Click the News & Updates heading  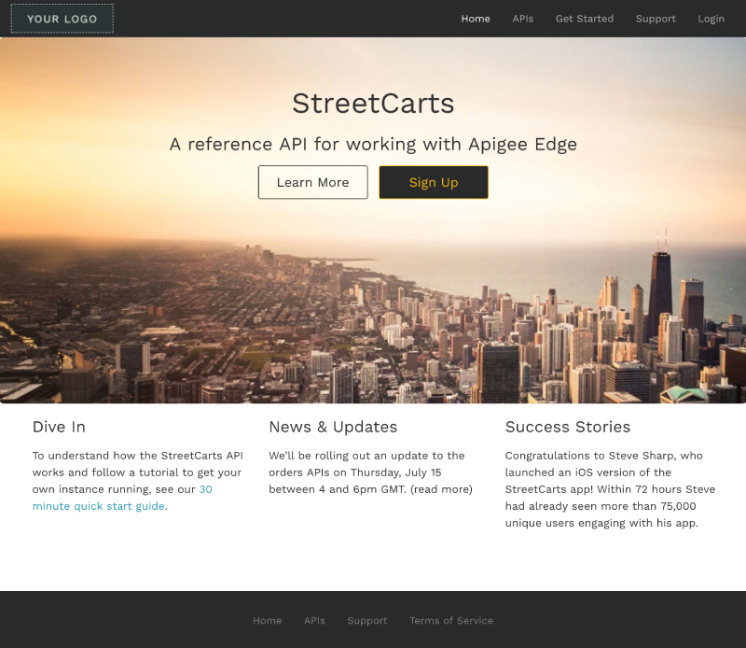coord(333,427)
